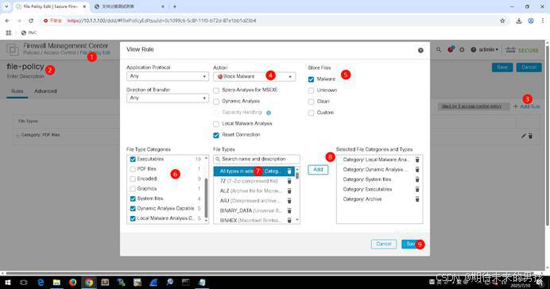Viewport: 550px width, 289px height.
Task: Open Firefox from the taskbar
Action: click(x=72, y=283)
